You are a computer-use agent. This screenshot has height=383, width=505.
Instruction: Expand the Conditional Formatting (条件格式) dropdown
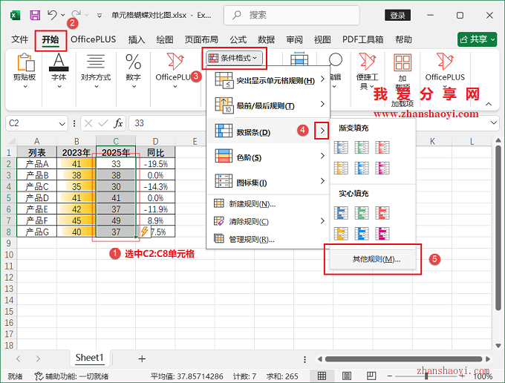click(x=234, y=57)
